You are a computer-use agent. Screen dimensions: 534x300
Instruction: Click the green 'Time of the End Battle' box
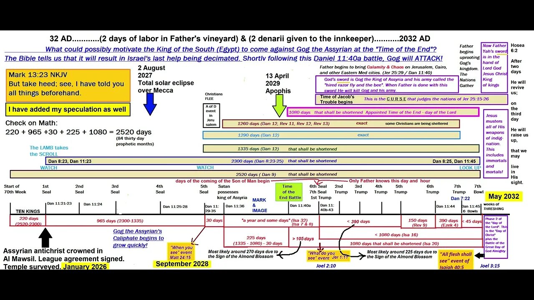point(288,192)
